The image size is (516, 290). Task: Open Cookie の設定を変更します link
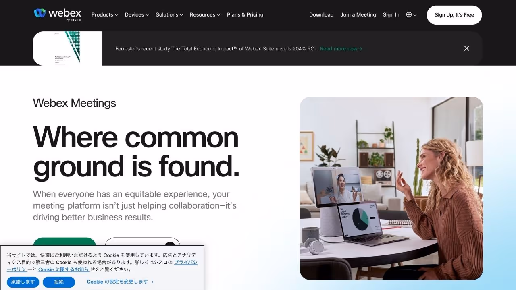(117, 282)
